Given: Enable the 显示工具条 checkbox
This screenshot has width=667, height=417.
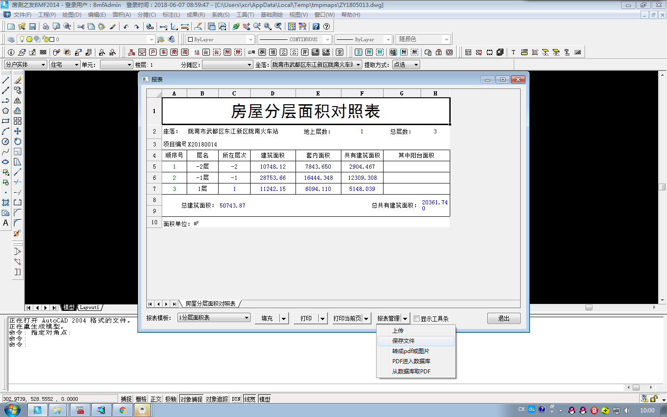Looking at the screenshot, I should (416, 319).
